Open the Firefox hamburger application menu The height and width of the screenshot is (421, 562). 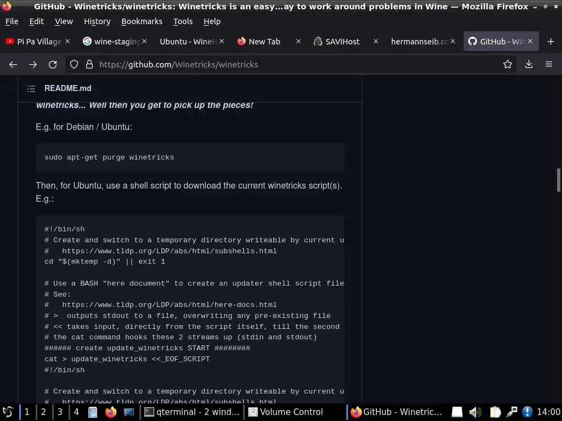click(549, 65)
